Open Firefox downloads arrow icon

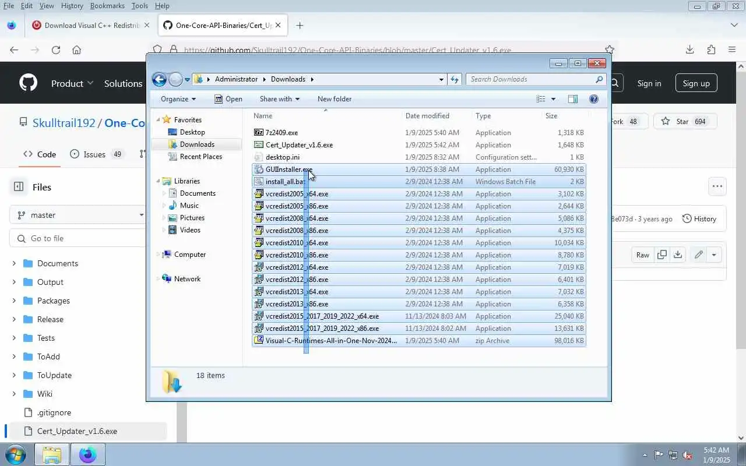pyautogui.click(x=689, y=50)
